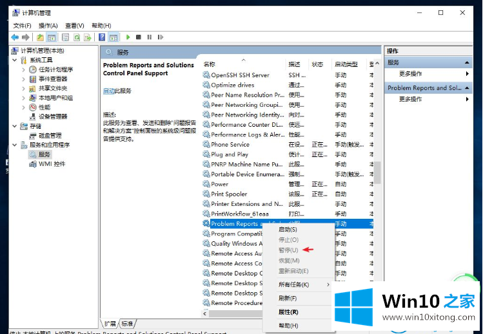Select the Print Spooler service
This screenshot has width=483, height=334.
click(229, 194)
